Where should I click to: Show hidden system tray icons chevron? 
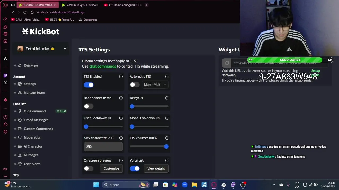point(274,185)
